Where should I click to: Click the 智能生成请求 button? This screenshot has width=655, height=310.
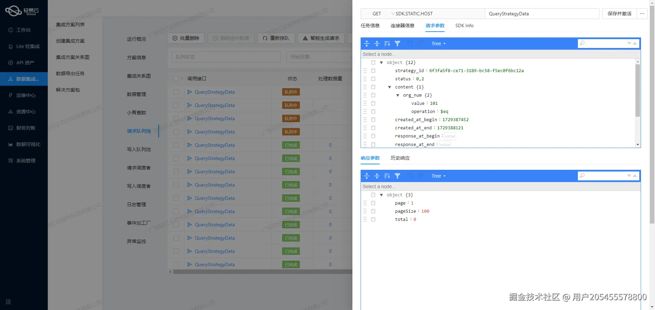[321, 38]
